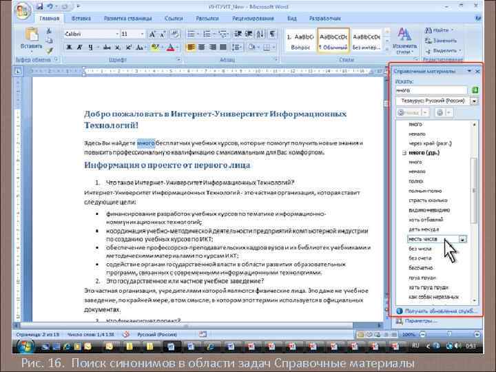The image size is (496, 372).
Task: Toggle Align Right paragraph button
Action: point(213,48)
